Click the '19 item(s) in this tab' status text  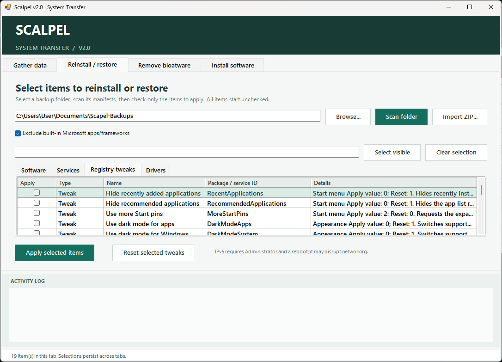(68, 356)
